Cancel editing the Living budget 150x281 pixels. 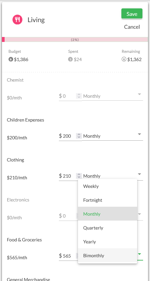(x=132, y=27)
